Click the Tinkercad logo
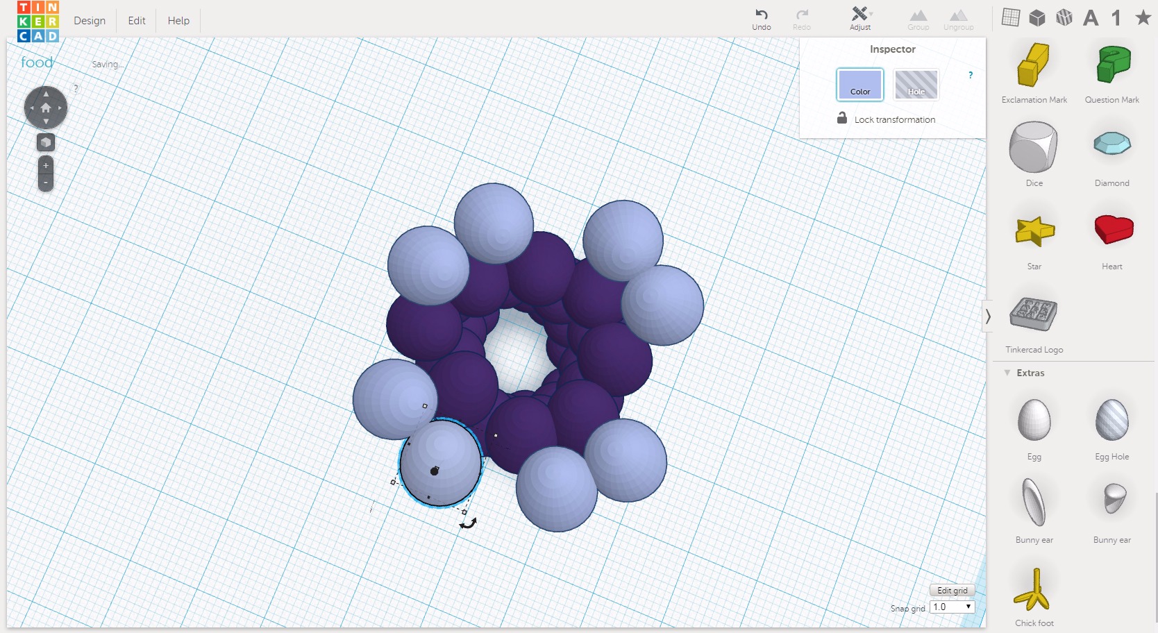Viewport: 1158px width, 633px height. coord(38,21)
